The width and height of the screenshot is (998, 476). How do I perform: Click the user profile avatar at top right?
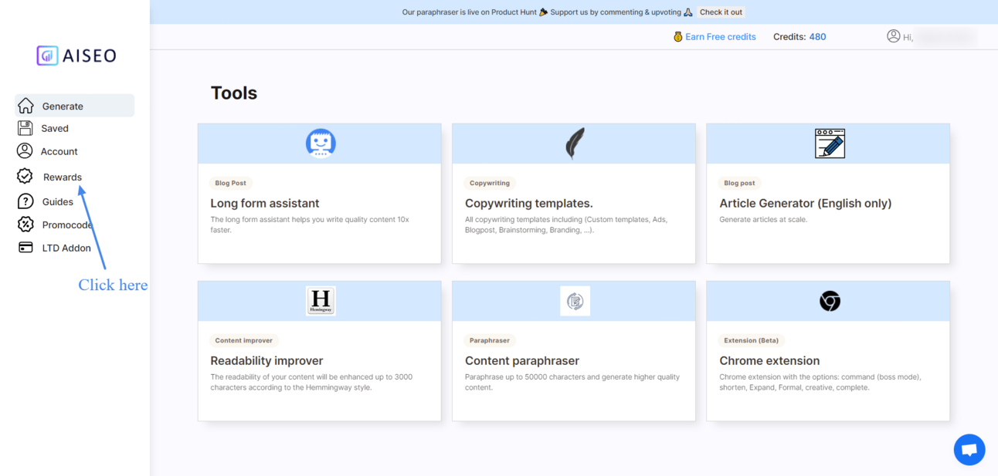[x=894, y=36]
